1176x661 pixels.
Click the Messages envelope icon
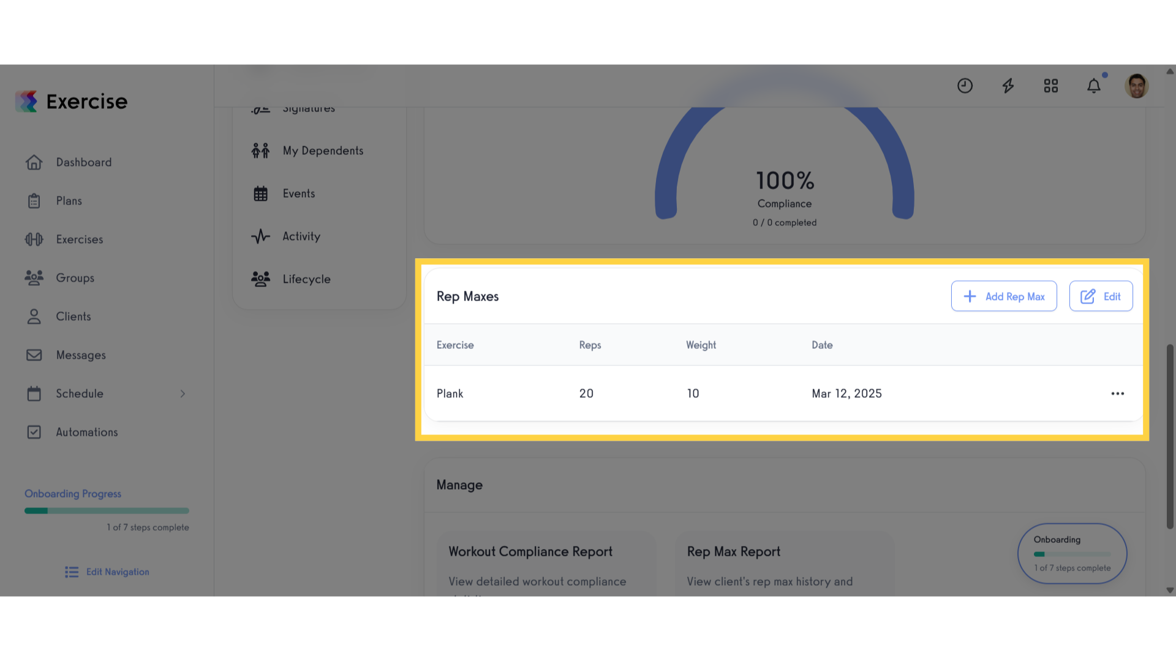click(x=34, y=355)
